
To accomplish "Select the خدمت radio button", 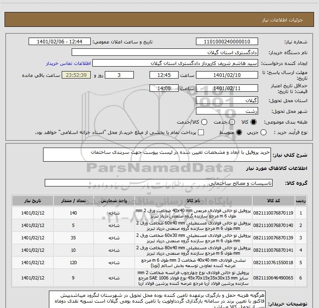I will click(232, 122).
